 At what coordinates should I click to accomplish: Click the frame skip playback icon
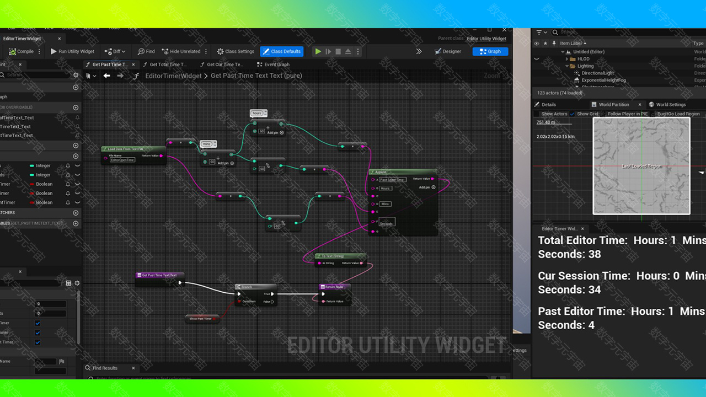click(x=328, y=51)
